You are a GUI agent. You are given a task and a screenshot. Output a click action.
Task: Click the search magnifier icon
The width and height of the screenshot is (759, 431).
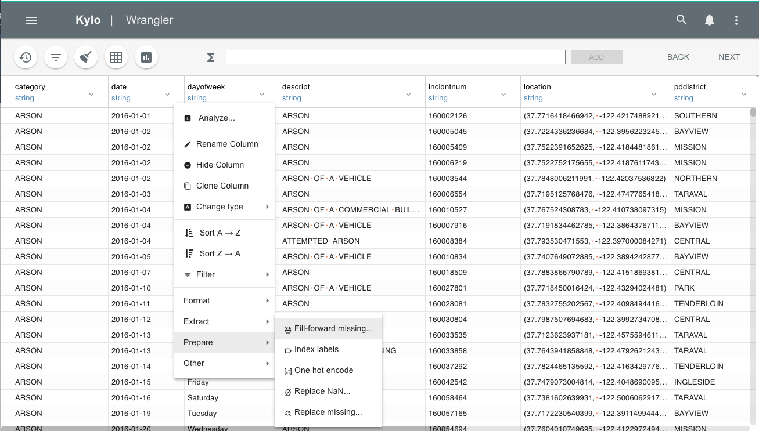click(682, 20)
